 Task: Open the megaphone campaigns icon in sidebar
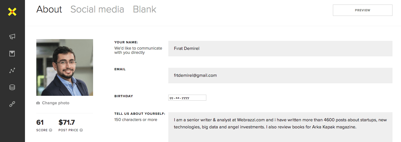(12, 36)
